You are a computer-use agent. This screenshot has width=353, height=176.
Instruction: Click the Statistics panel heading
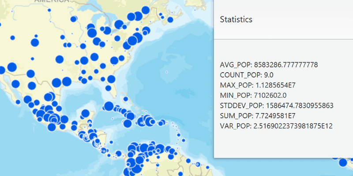236,19
